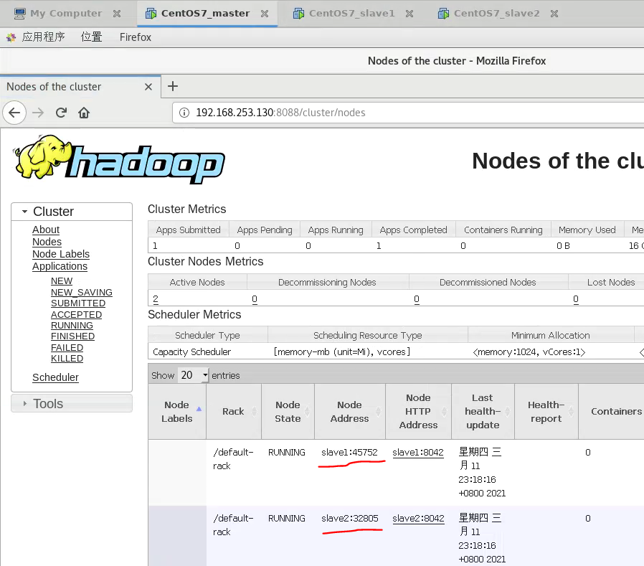Show SUBMITTED applications link
644x566 pixels.
pos(78,303)
